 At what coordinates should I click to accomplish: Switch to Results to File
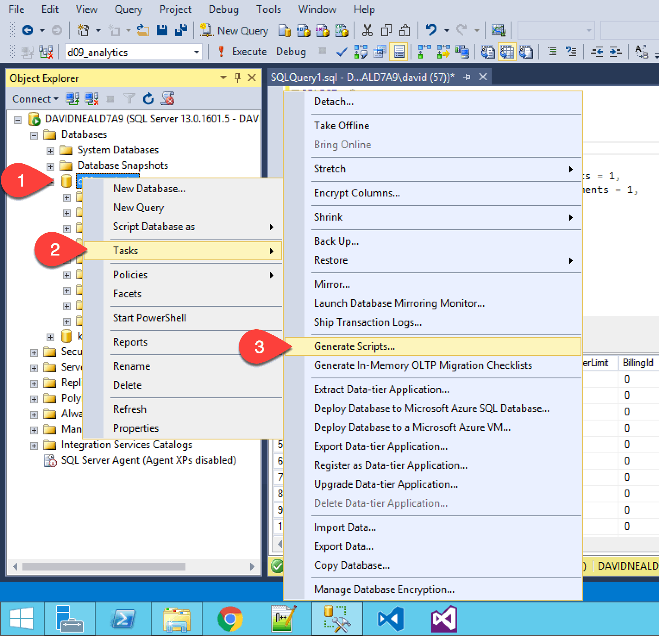click(526, 52)
